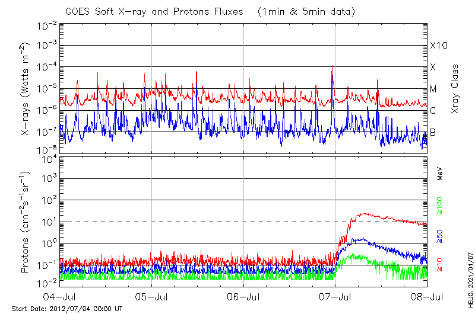Viewport: 475px width, 314px height.
Task: Click the B flare class label
Action: [433, 132]
